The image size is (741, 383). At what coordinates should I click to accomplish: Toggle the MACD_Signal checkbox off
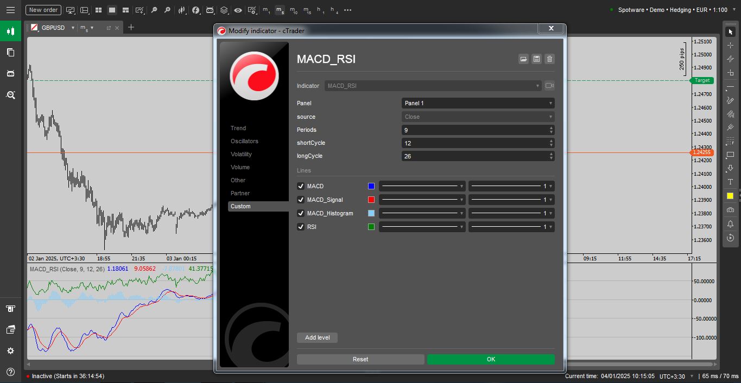pos(301,200)
